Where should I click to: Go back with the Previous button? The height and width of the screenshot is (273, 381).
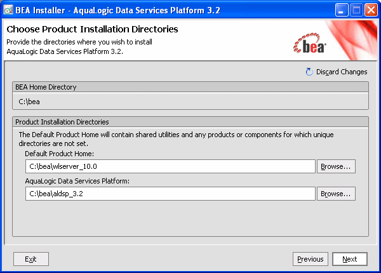pyautogui.click(x=311, y=259)
